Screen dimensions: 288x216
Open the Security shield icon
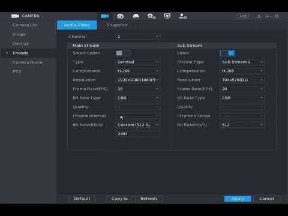167,16
